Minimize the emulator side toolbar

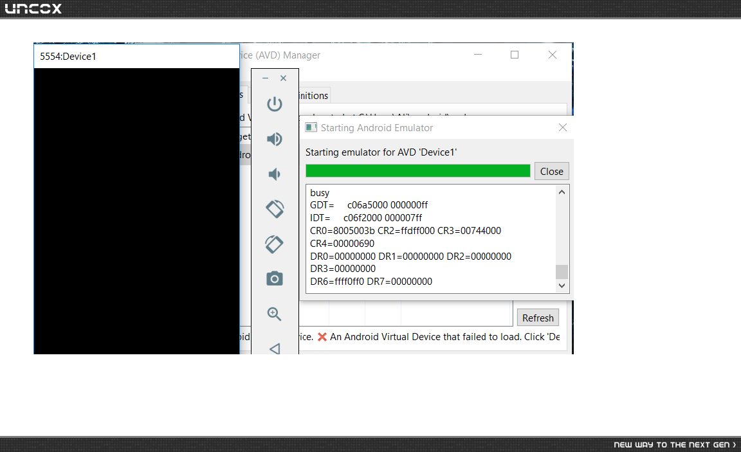[265, 78]
